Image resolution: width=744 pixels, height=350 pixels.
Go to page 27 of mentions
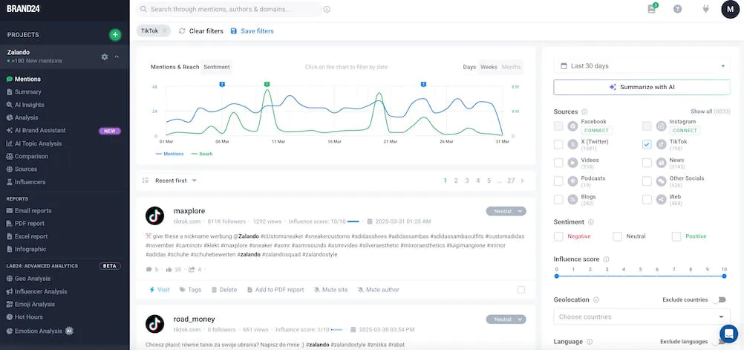pyautogui.click(x=511, y=181)
